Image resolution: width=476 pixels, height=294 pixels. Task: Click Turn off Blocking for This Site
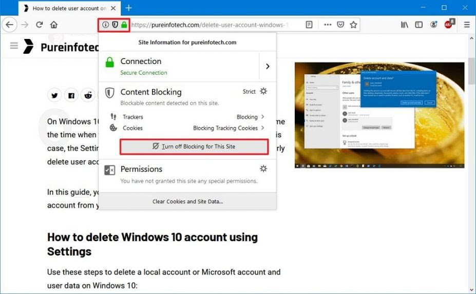click(x=194, y=146)
